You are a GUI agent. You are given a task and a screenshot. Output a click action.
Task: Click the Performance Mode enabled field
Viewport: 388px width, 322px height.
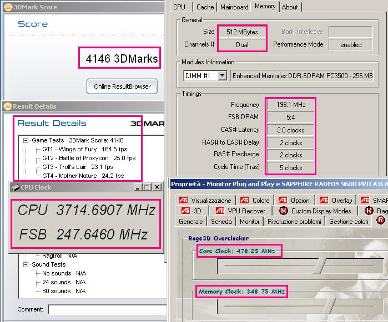point(351,45)
